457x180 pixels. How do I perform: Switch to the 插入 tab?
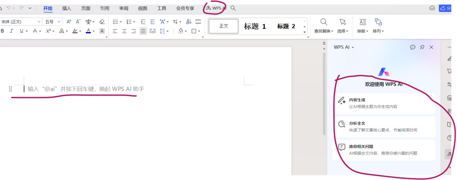tap(66, 8)
